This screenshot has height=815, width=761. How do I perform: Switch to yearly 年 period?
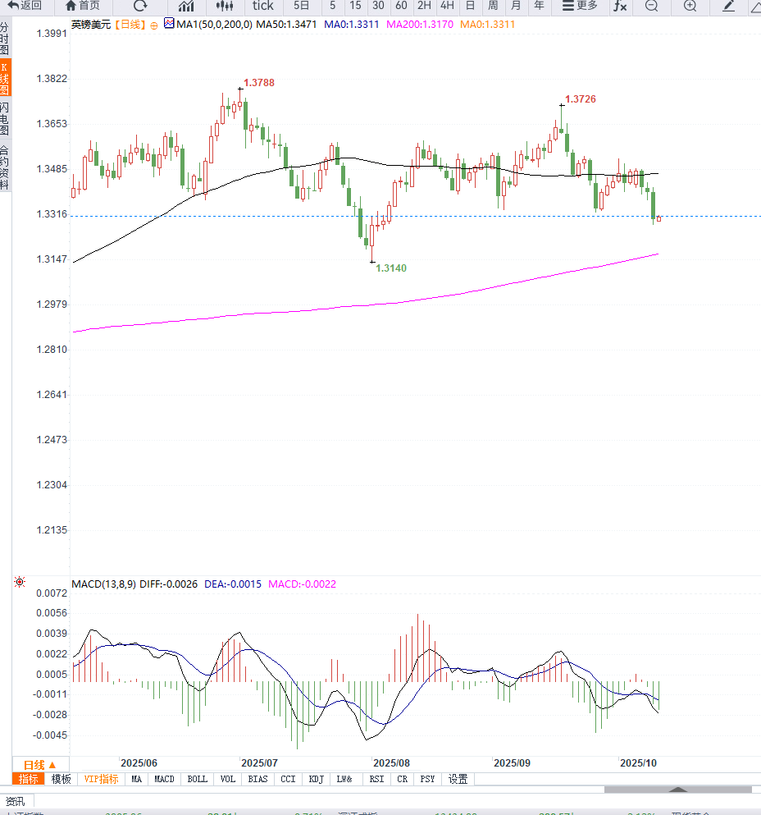540,6
